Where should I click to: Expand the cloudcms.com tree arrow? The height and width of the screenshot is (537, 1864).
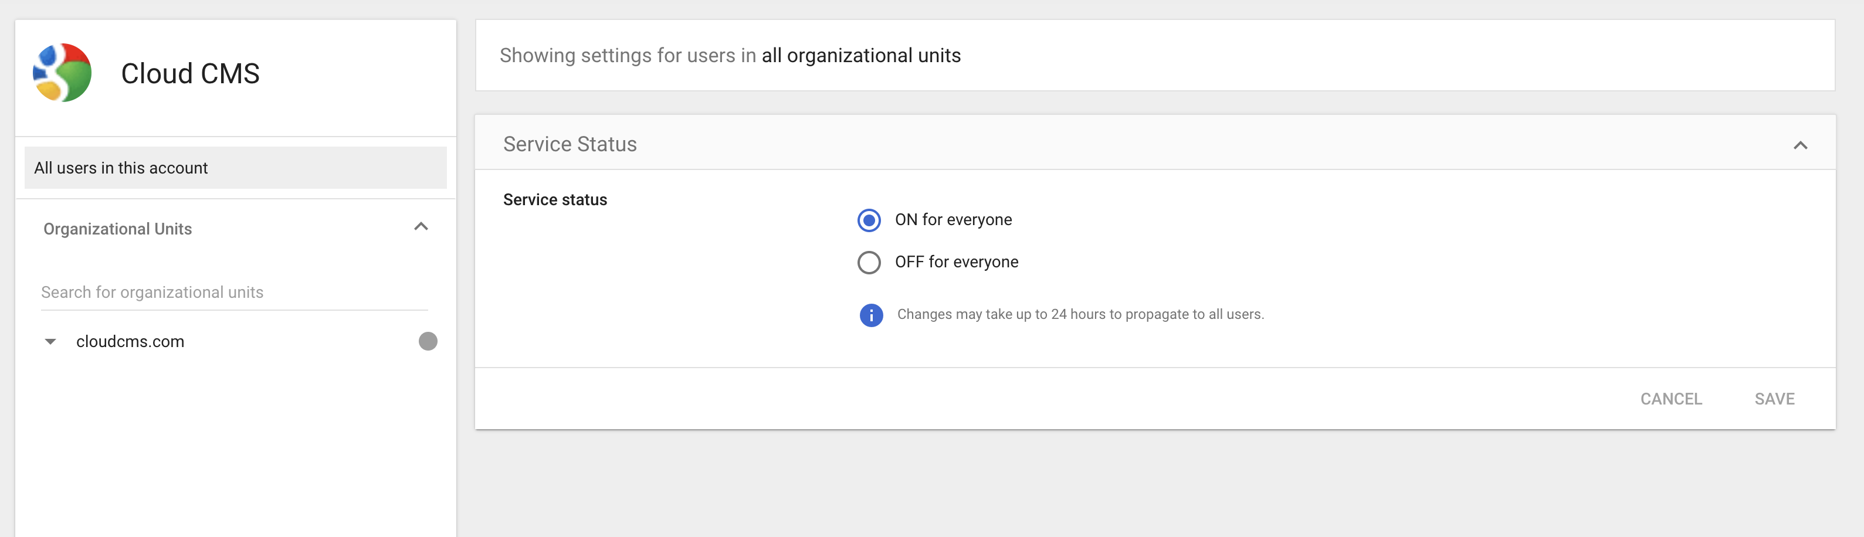point(50,342)
